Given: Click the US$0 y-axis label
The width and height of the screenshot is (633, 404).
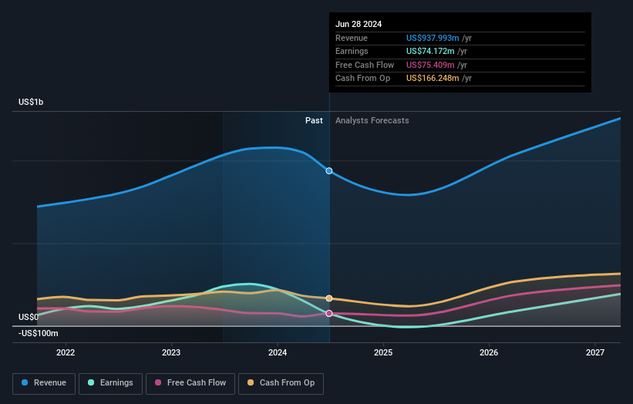Looking at the screenshot, I should (29, 317).
